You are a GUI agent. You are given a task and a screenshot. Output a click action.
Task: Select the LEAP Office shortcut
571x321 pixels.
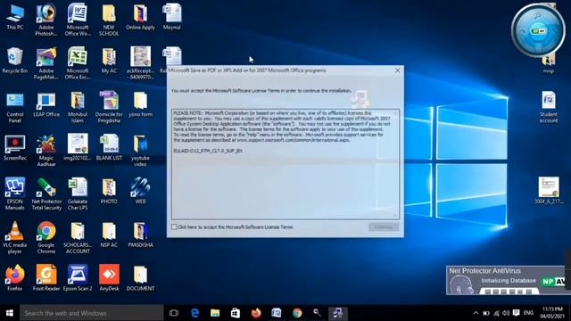46,104
